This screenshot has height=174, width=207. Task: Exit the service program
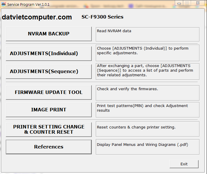point(184,164)
